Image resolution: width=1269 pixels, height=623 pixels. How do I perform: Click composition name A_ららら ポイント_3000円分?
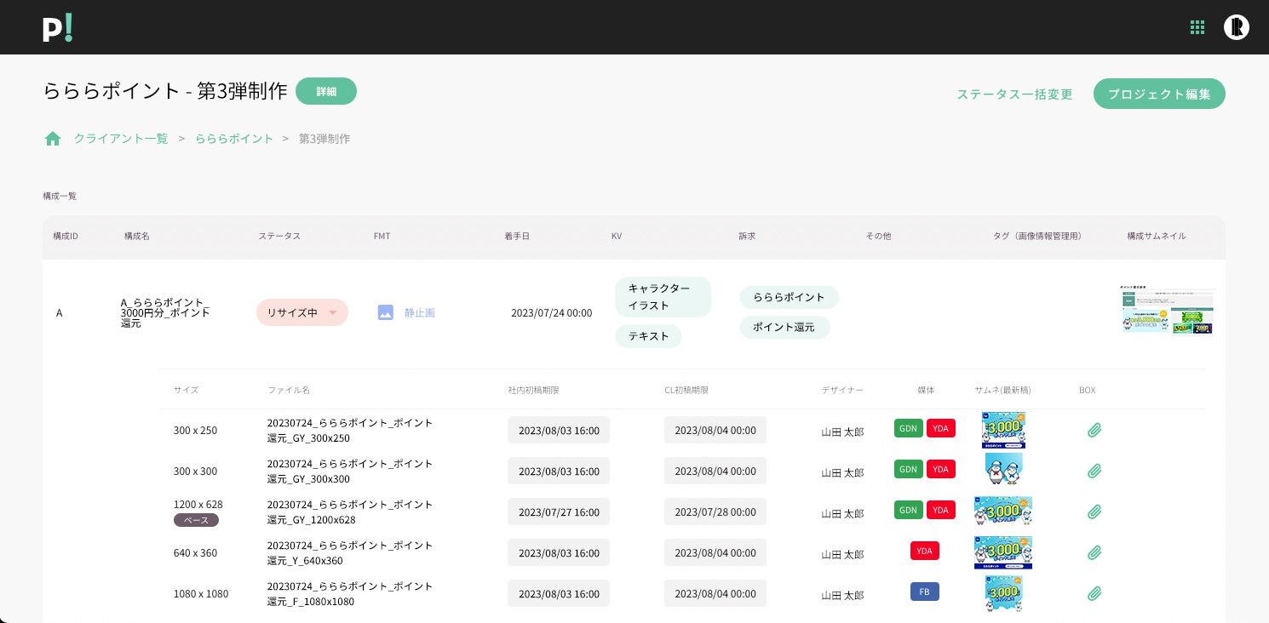(x=165, y=312)
